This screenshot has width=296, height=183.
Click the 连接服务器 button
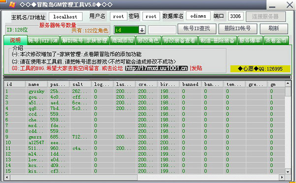265,17
